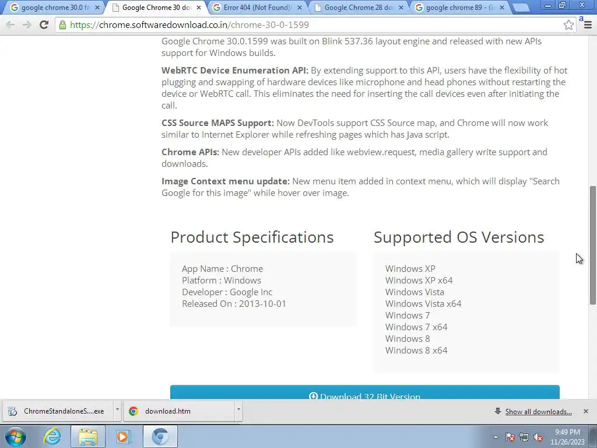Open the download.htm download item
The image size is (597, 448).
(x=179, y=411)
